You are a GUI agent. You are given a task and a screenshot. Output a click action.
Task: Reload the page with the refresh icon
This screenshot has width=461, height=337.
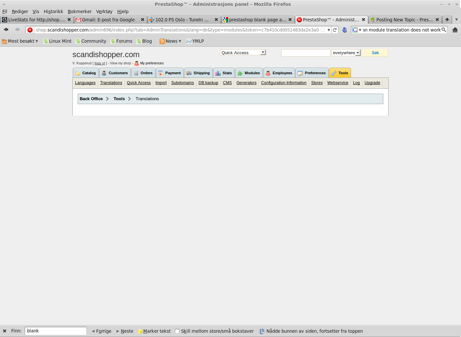[x=335, y=30]
